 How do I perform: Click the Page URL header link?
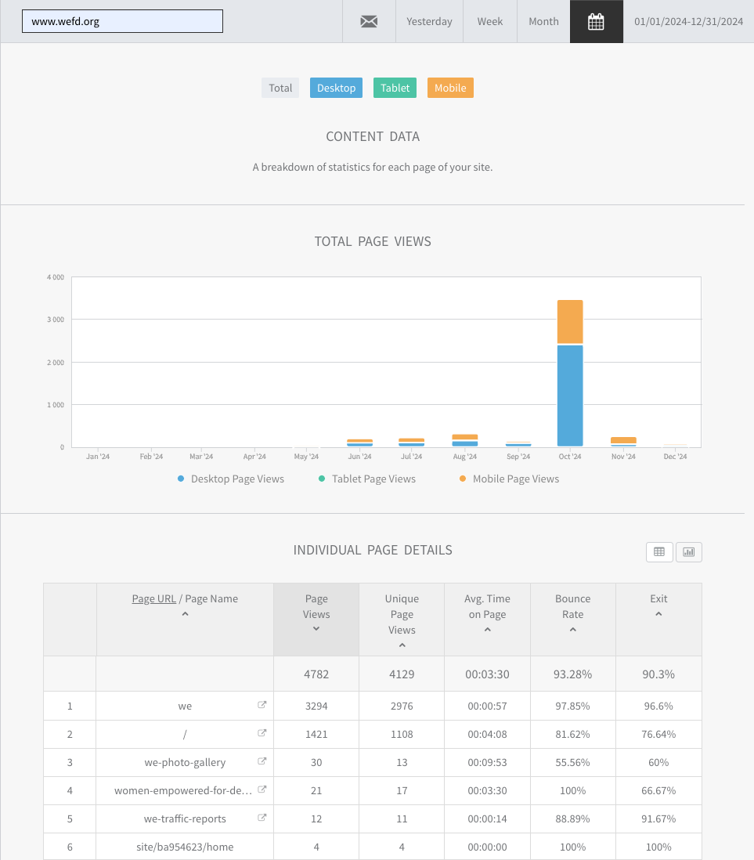(x=154, y=599)
